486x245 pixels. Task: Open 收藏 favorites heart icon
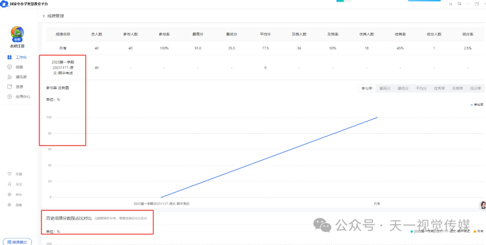10,174
